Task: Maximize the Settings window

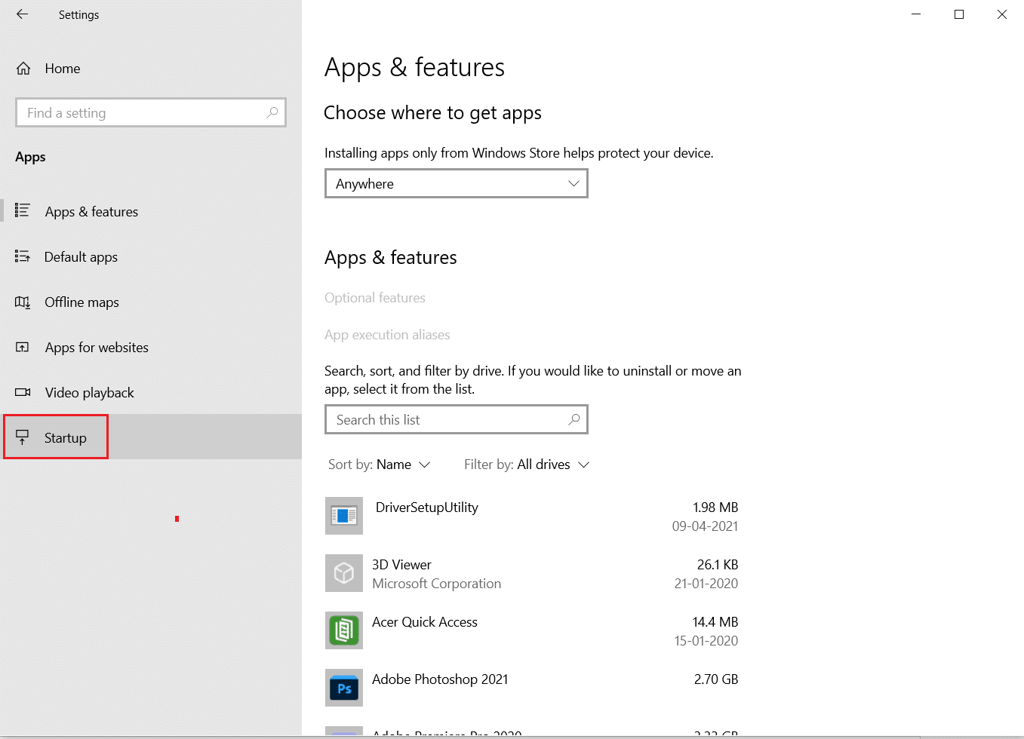Action: click(959, 14)
